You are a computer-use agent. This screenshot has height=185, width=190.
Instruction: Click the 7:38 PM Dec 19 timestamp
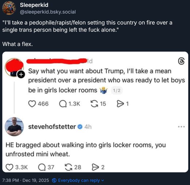[x=26, y=180]
